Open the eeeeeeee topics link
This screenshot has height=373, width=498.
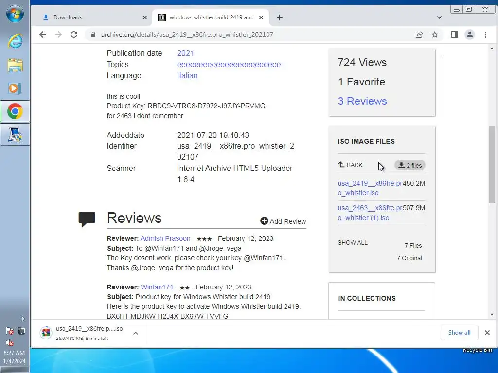229,65
